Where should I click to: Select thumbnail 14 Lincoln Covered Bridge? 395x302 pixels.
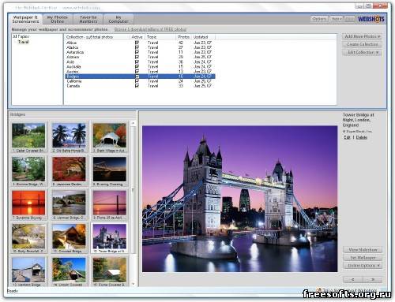pos(69,271)
